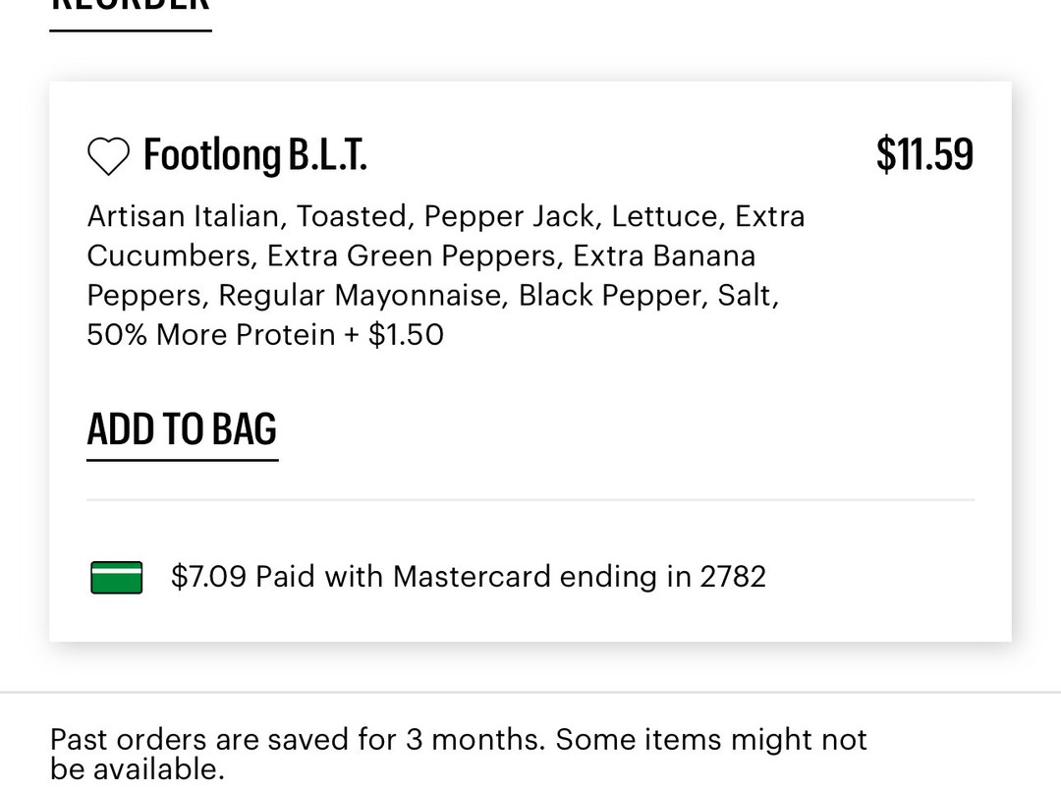The width and height of the screenshot is (1061, 794).
Task: Click the Artisan Italian, Toasted ingredients line
Action: 446,216
